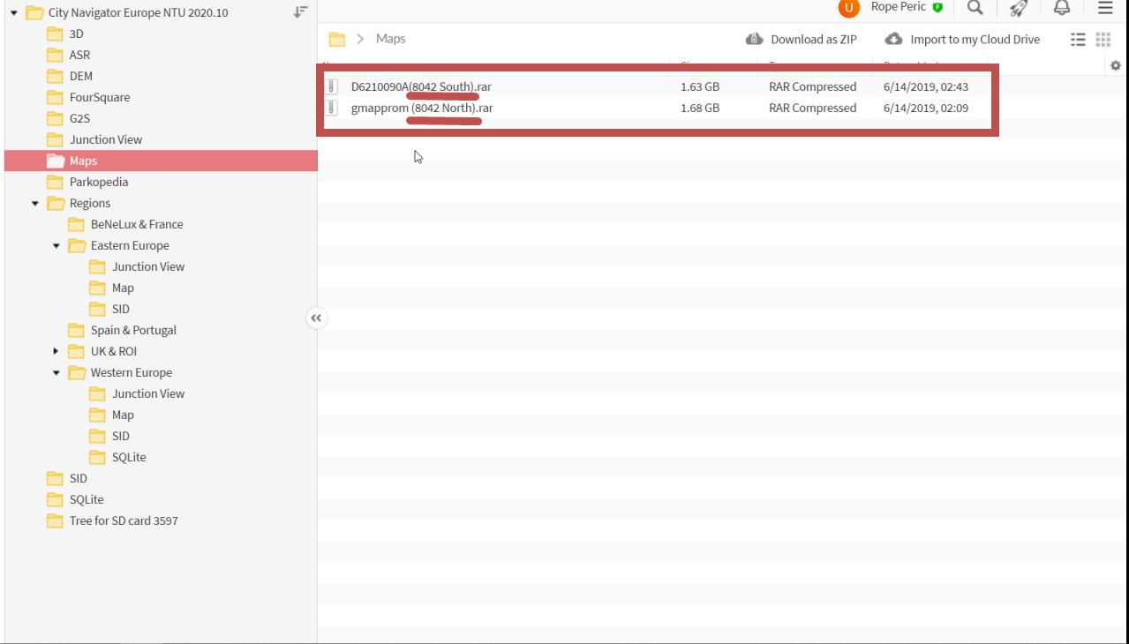Click the gmapprom rar file icon
This screenshot has height=644, width=1129.
click(332, 108)
